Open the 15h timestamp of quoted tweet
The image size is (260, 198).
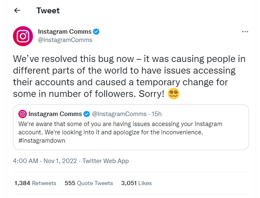(157, 114)
